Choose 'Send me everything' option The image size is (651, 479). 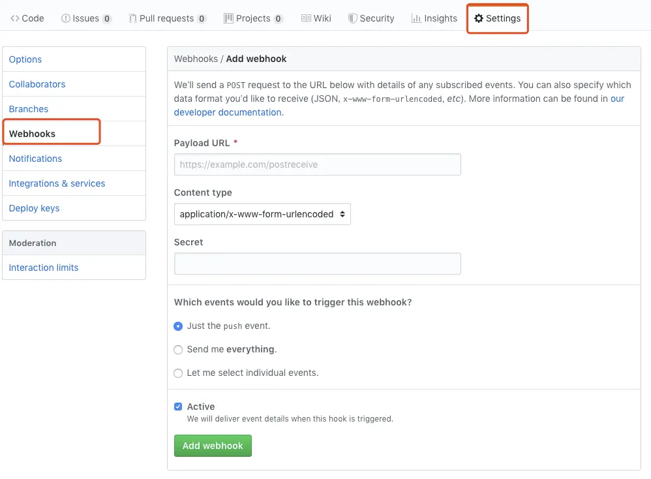[x=178, y=350]
